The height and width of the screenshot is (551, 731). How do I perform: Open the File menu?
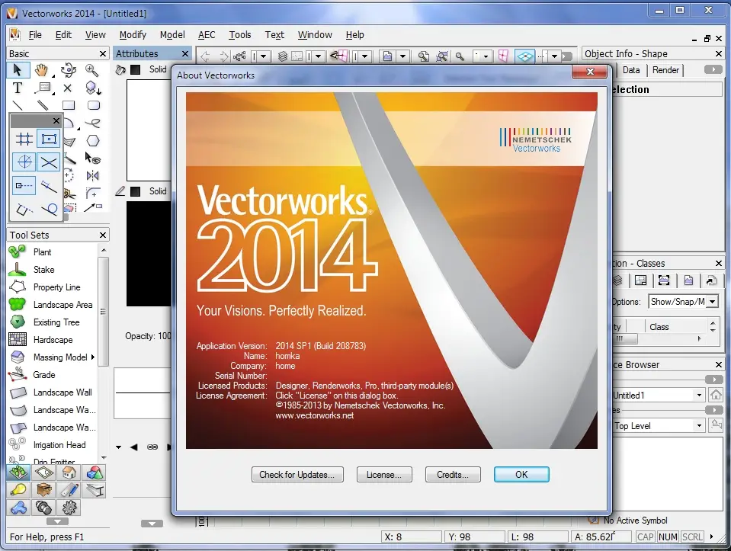(x=35, y=34)
